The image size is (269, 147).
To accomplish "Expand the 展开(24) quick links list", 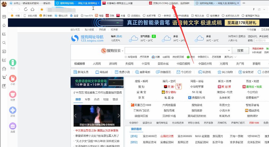I will coord(230,57).
